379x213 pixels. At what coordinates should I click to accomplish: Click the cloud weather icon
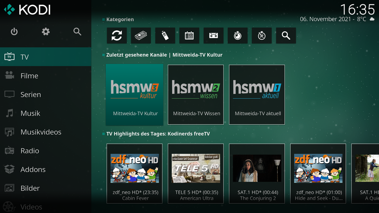click(372, 19)
